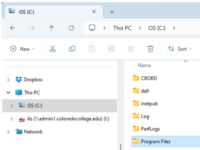Click the Network globe icon
Viewport: 200px width, 150px height.
pos(19,132)
